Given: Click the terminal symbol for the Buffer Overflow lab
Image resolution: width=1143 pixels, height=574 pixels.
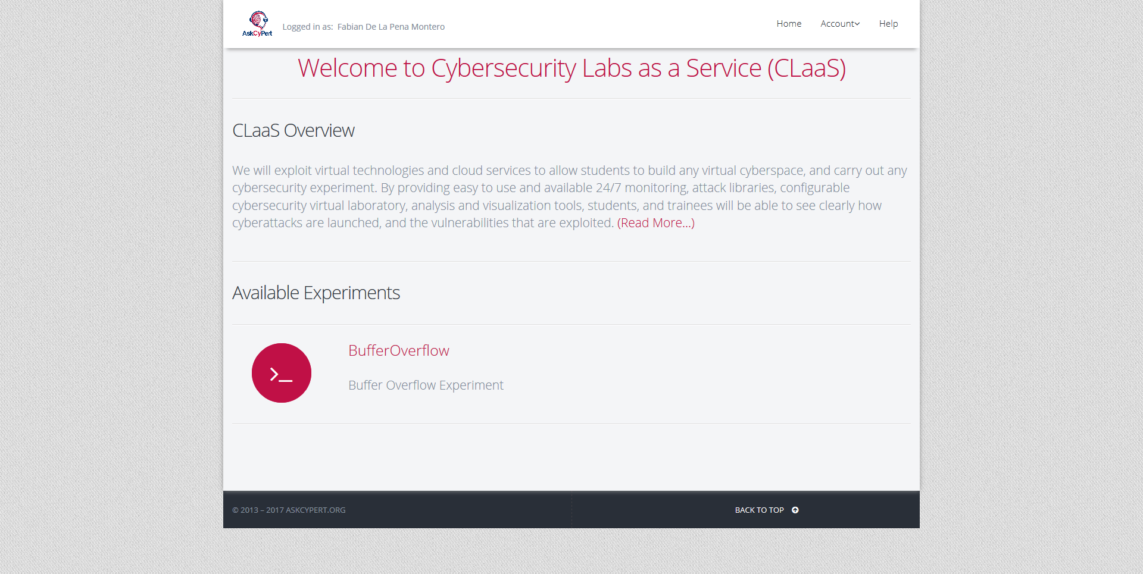Looking at the screenshot, I should tap(281, 372).
